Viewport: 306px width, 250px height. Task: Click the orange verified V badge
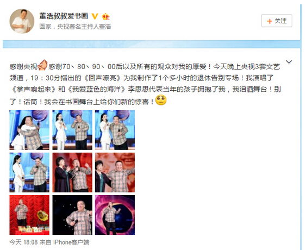95,16
